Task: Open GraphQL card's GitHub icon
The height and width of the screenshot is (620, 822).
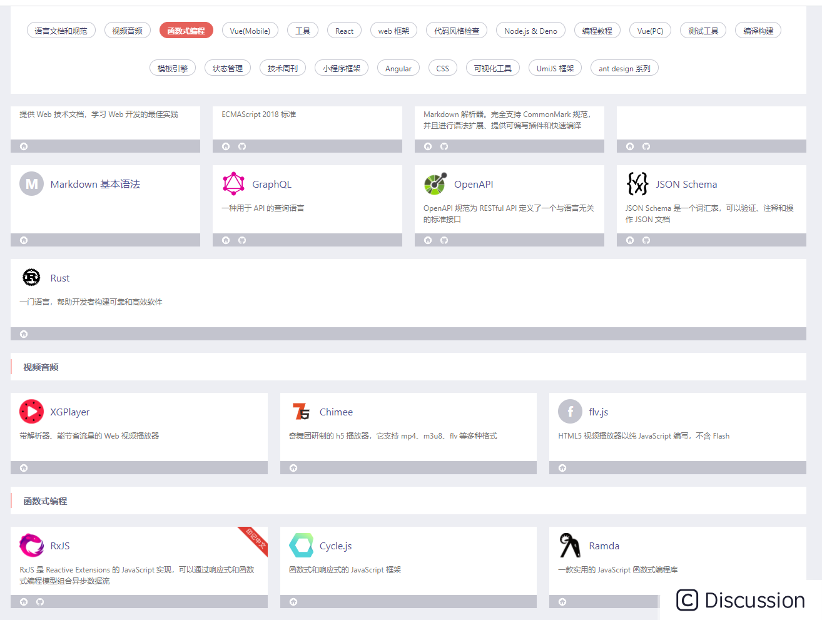Action: [x=242, y=240]
